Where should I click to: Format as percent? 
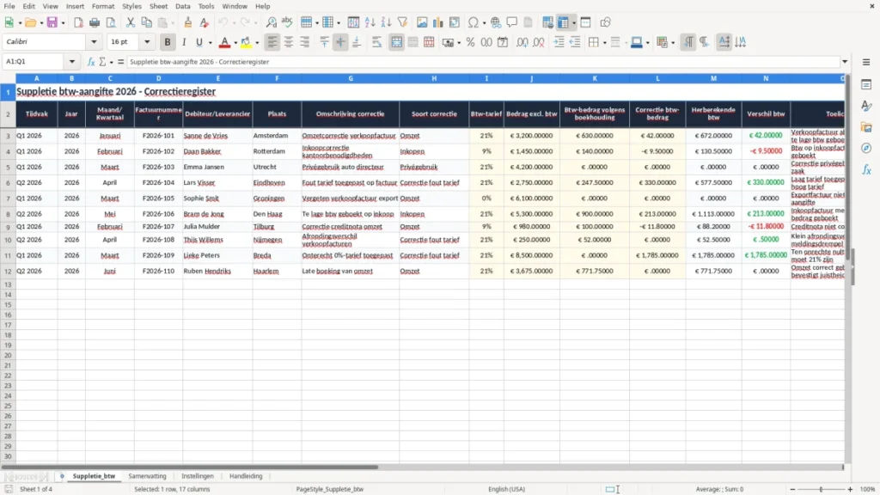click(x=470, y=42)
